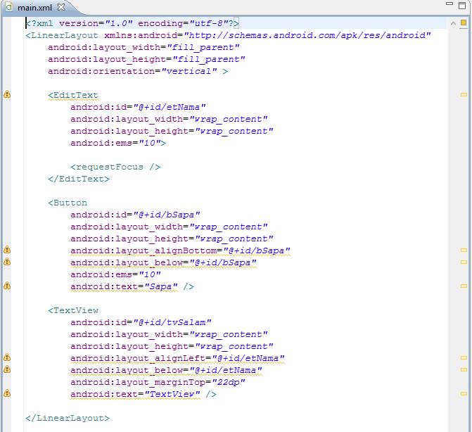Click layout_height="fill_parent" attribute
Viewport: 472px width, 432px height.
click(x=146, y=59)
